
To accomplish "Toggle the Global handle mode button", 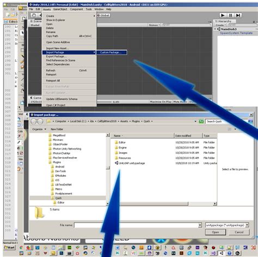I will click(x=103, y=15).
